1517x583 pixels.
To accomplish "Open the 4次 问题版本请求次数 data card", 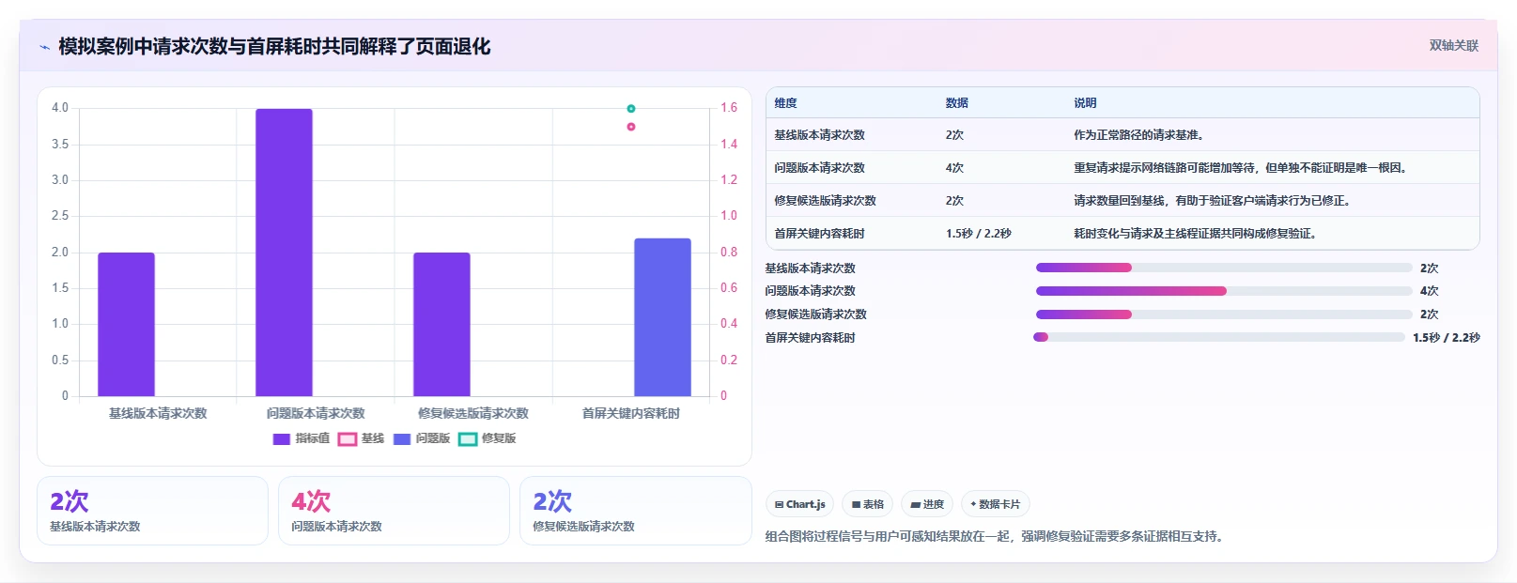I will coord(394,511).
